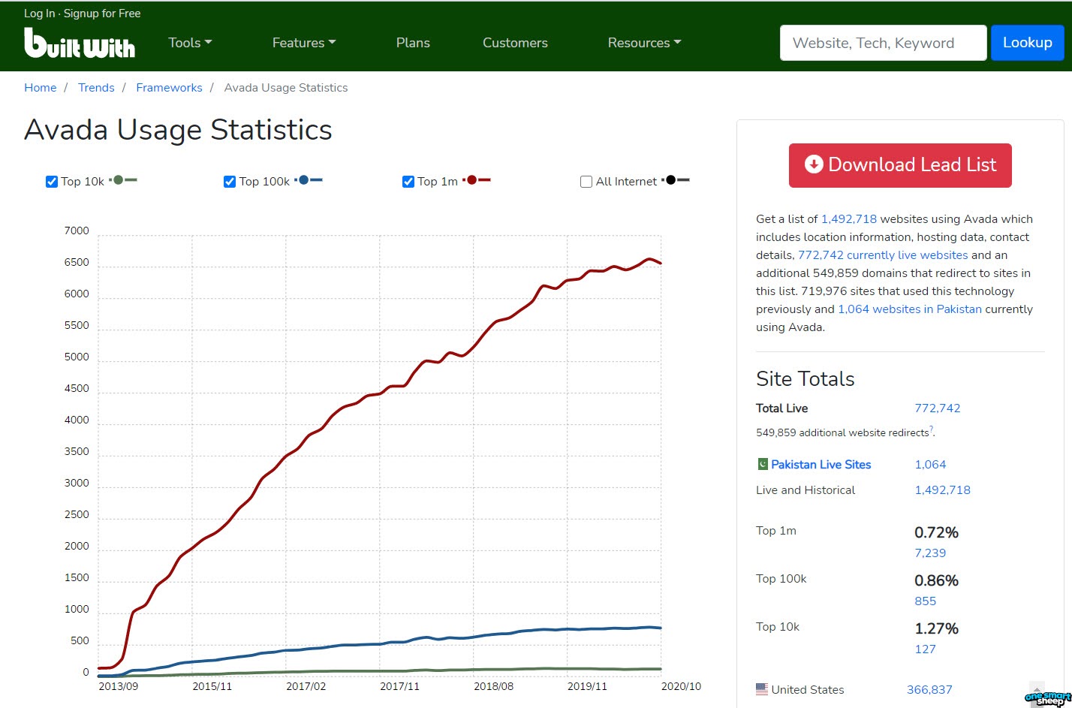This screenshot has height=708, width=1072.
Task: Open the Trends breadcrumb link
Action: click(96, 88)
